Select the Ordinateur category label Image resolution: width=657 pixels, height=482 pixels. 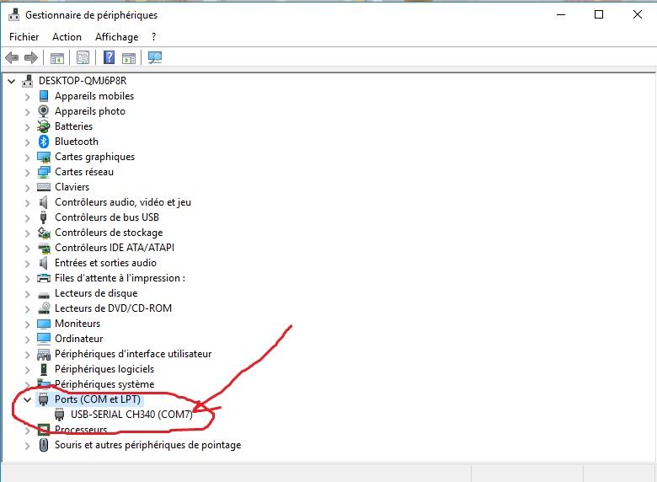[79, 339]
